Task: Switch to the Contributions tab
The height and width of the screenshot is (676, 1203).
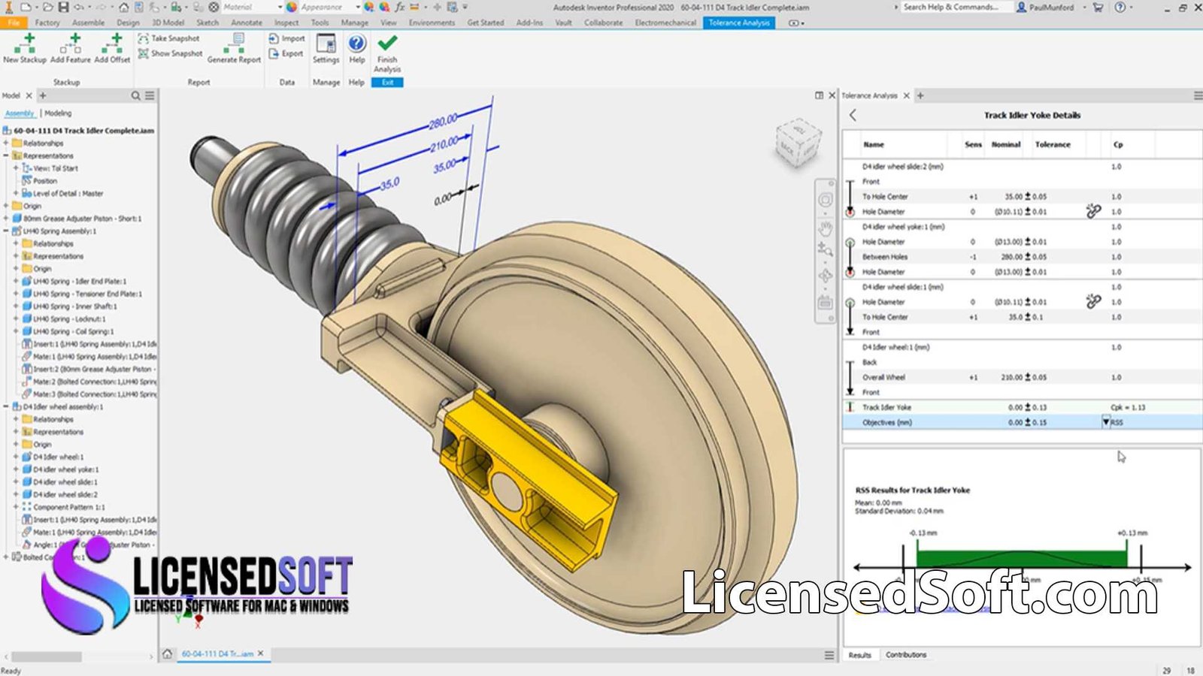Action: (x=906, y=655)
